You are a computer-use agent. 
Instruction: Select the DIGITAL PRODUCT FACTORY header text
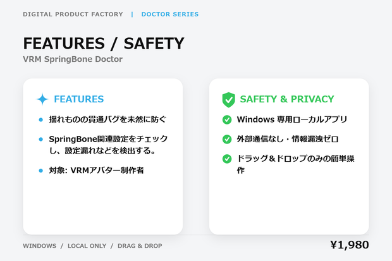[73, 15]
